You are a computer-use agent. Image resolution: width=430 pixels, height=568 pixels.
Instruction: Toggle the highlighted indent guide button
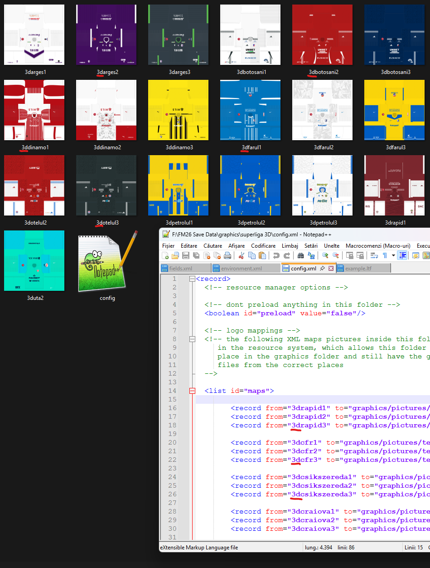tap(402, 256)
